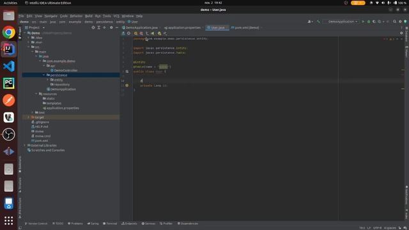The image size is (409, 230).
Task: Run with coverage icon in the toolbar
Action: (374, 22)
